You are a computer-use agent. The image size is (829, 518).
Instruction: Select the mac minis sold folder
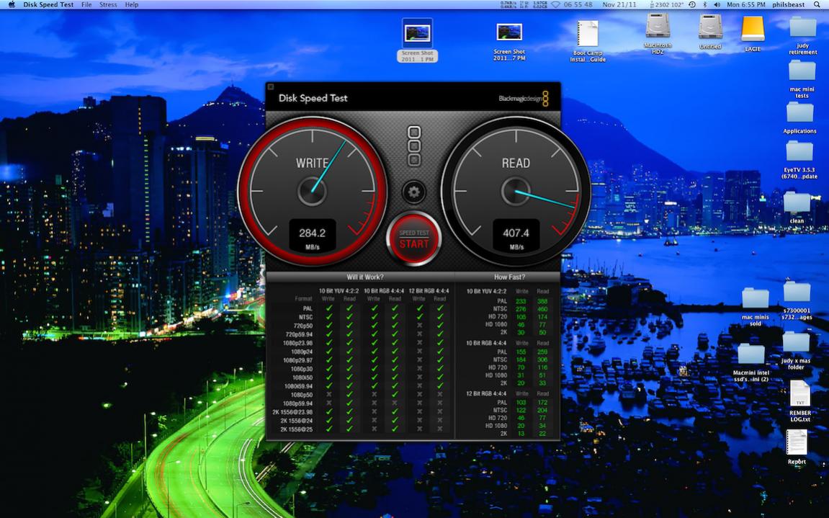click(755, 307)
